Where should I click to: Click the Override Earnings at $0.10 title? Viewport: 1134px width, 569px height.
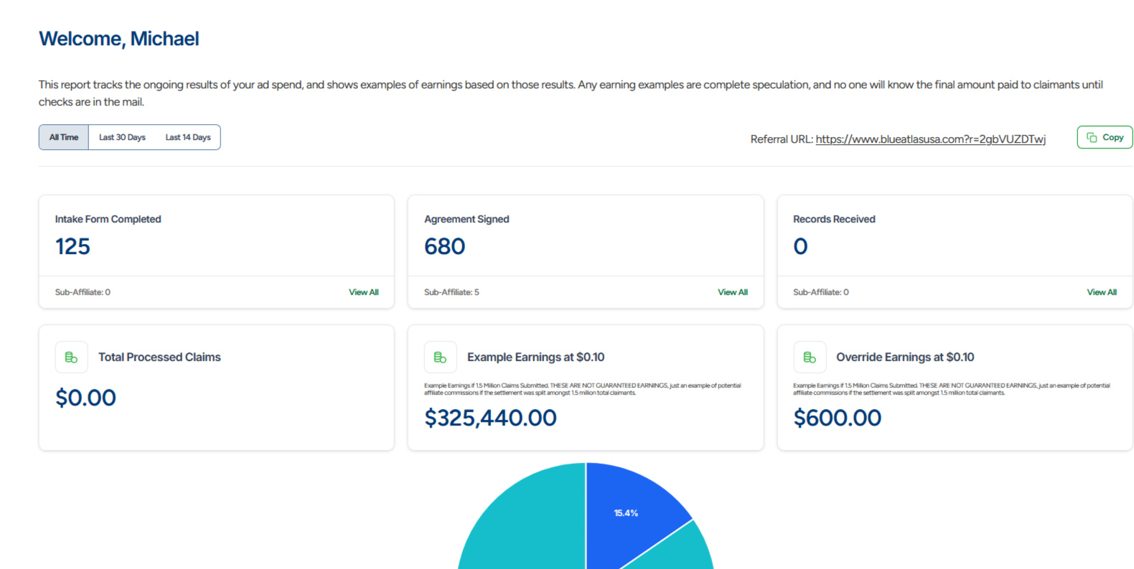[905, 357]
